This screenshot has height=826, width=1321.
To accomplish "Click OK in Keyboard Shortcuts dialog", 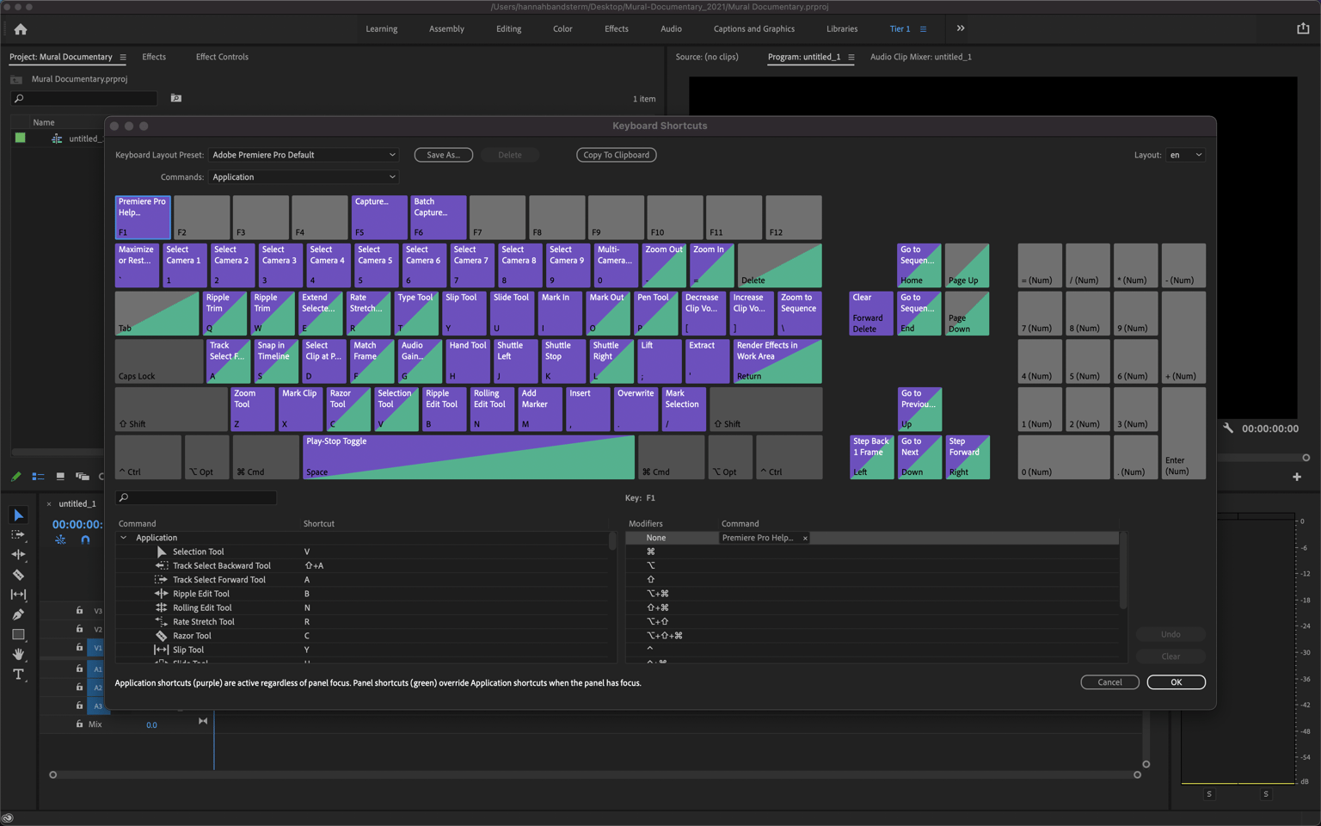I will pyautogui.click(x=1176, y=682).
